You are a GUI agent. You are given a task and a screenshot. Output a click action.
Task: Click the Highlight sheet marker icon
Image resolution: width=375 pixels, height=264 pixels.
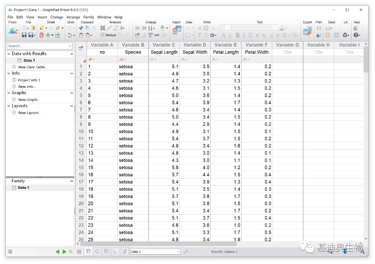point(42,28)
